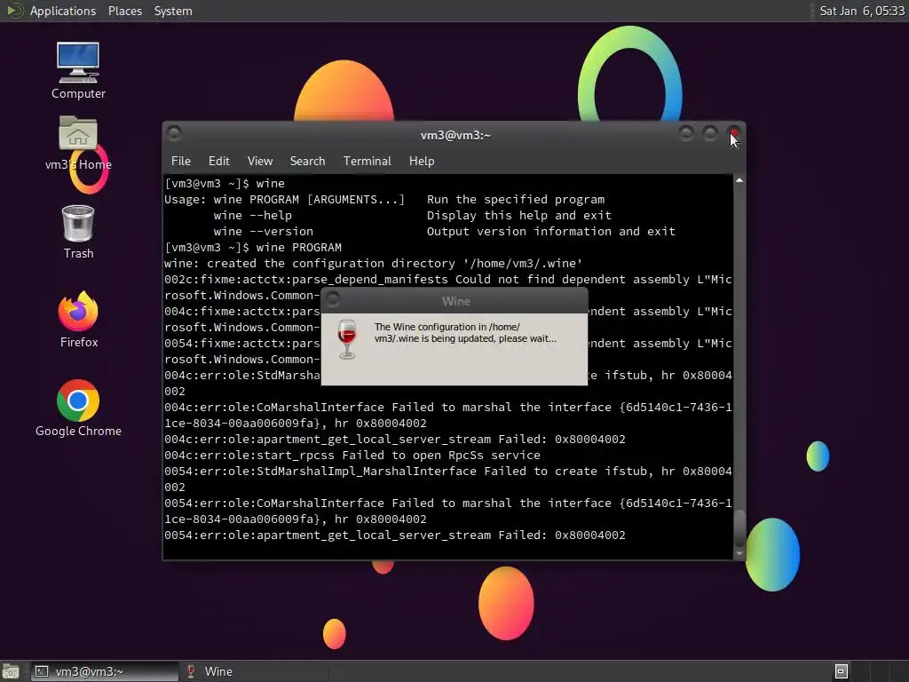Open vm3's Home folder icon
The width and height of the screenshot is (909, 682).
[78, 143]
